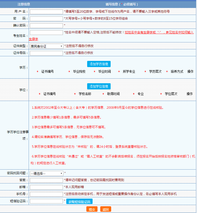Click 获取短信验证码 to request SMS code

pyautogui.click(x=79, y=202)
